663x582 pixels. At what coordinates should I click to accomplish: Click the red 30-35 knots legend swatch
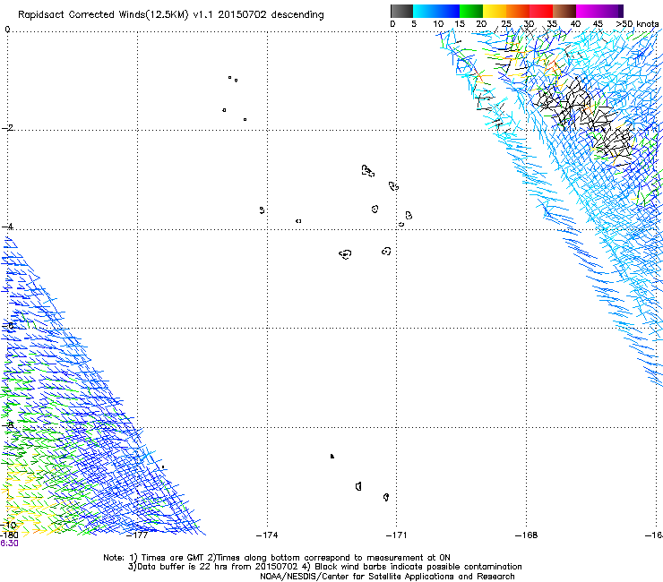[541, 11]
